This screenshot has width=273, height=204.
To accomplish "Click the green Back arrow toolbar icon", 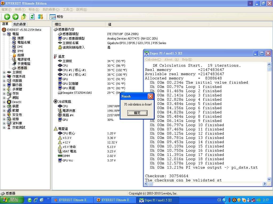I will click(x=7, y=17).
